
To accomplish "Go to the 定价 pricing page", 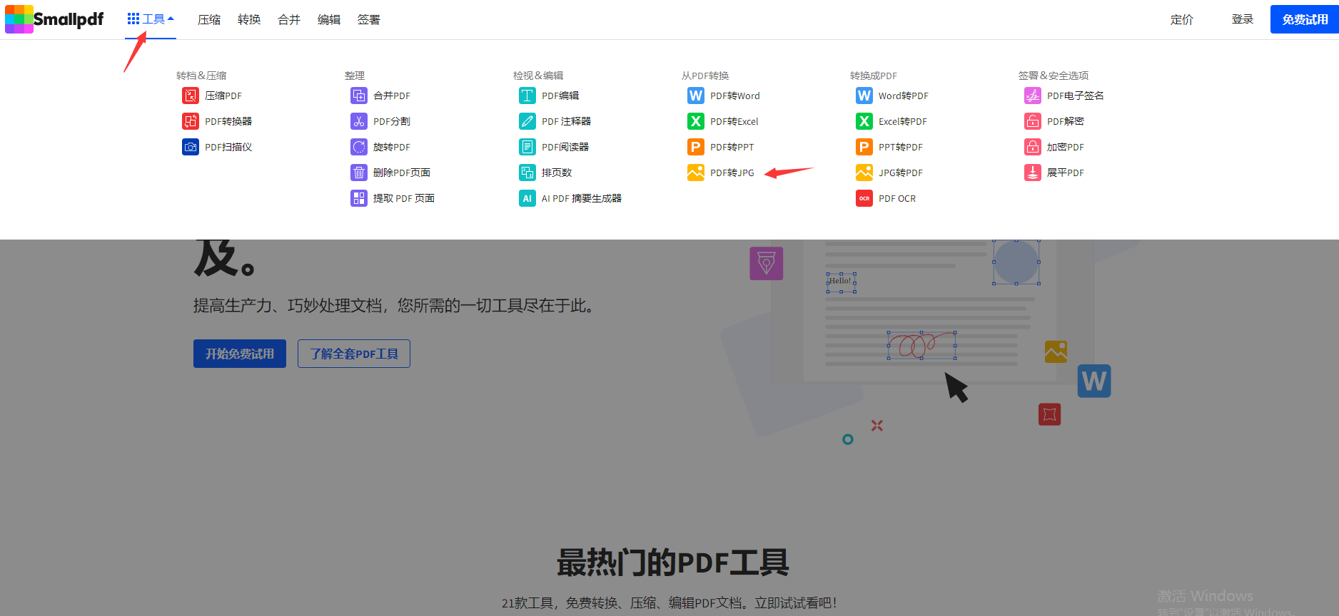I will tap(1182, 20).
